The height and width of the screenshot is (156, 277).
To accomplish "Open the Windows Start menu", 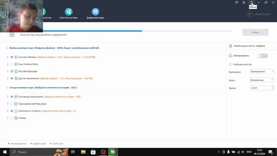I will click(x=5, y=152).
